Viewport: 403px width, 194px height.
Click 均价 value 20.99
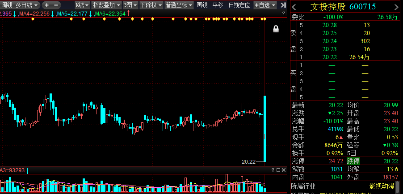[390, 105]
